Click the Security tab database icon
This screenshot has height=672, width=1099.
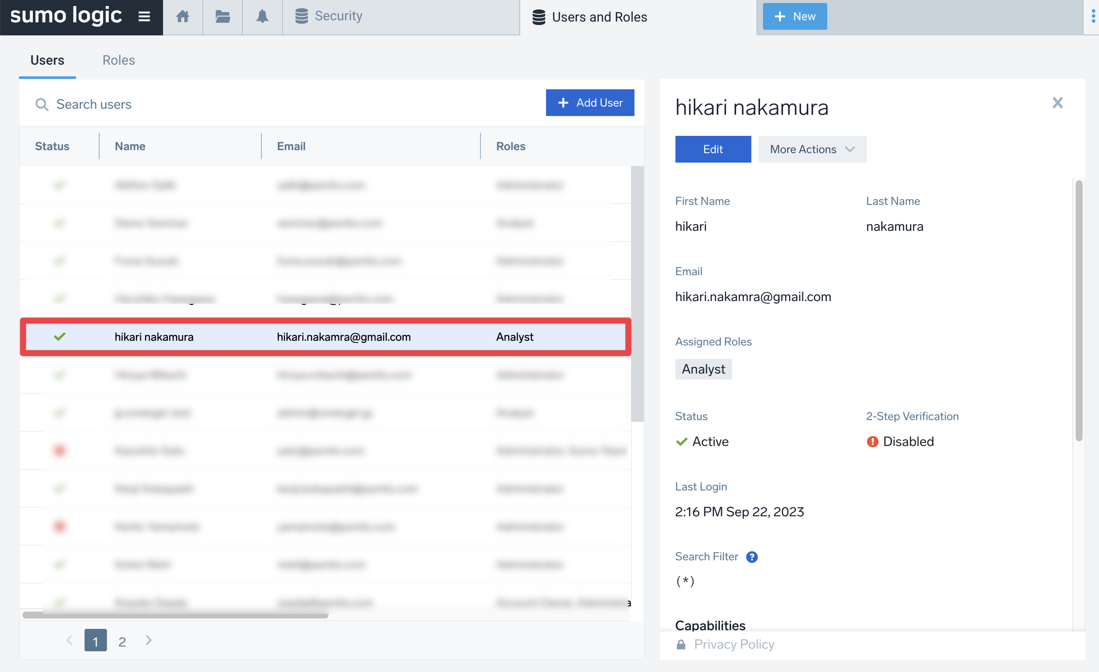click(x=301, y=16)
